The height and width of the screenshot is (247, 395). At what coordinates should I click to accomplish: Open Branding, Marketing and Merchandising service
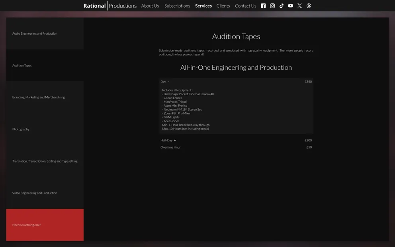[x=45, y=97]
